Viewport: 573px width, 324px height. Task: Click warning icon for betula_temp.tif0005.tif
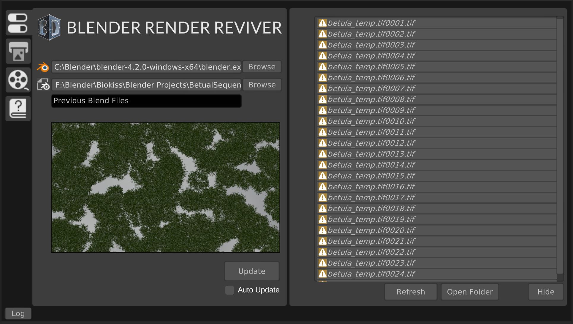pyautogui.click(x=322, y=67)
